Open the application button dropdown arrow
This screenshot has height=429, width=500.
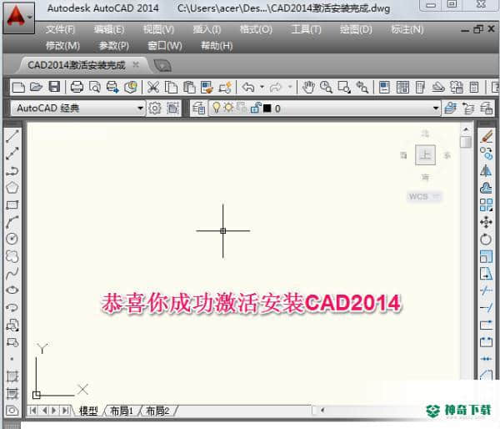click(x=29, y=17)
